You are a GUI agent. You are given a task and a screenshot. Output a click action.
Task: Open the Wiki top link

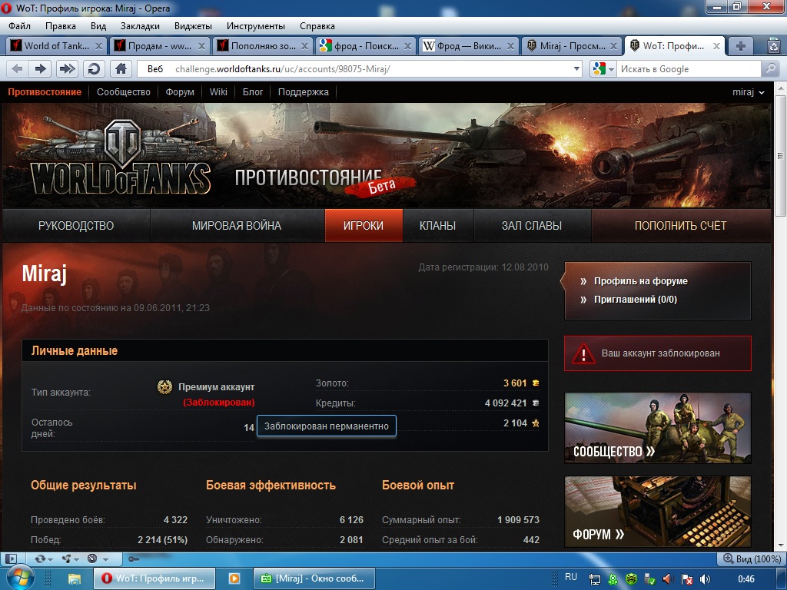(218, 92)
